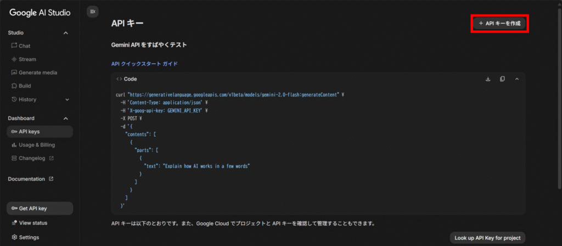Open 'API クイックスタート ガイド' link

point(144,64)
